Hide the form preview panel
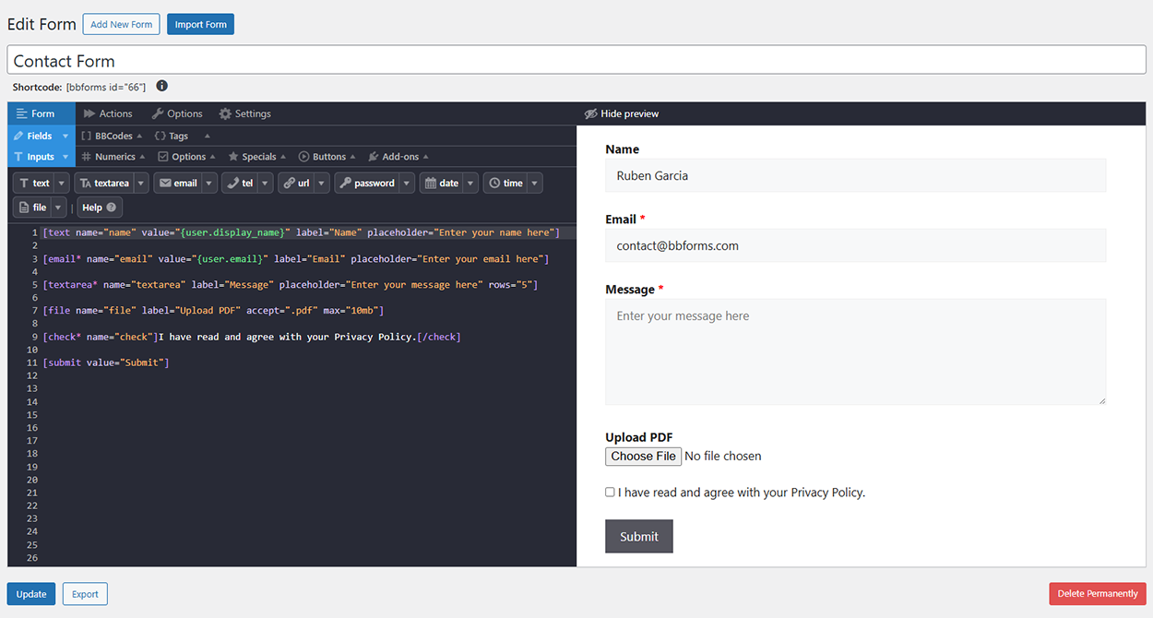 coord(622,113)
